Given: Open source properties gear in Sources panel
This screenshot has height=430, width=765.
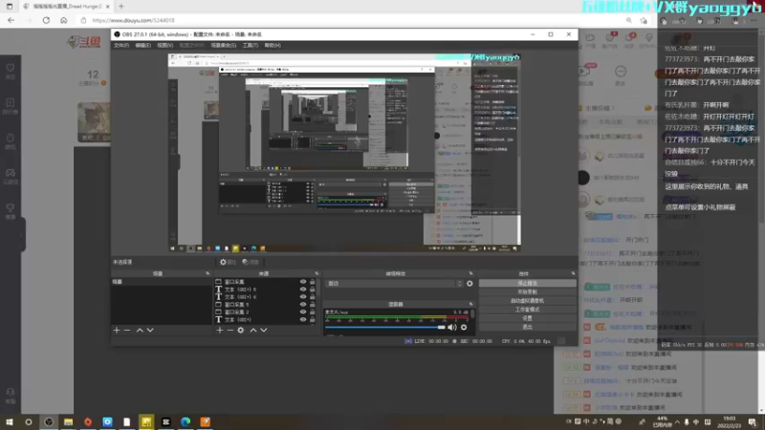Looking at the screenshot, I should (241, 330).
